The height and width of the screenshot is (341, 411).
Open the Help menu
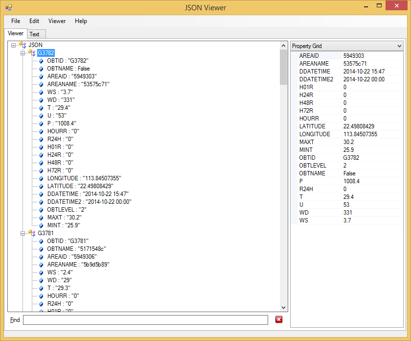tap(81, 21)
